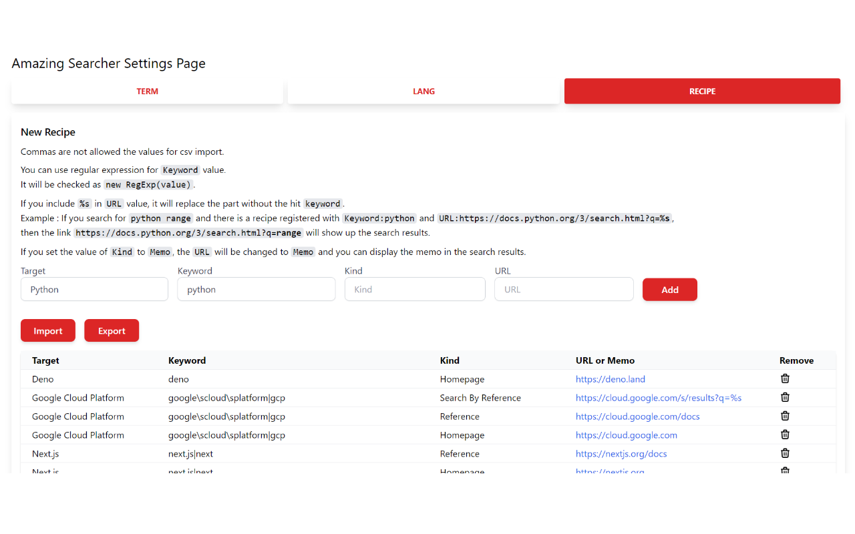Switch to the TERM tab
The height and width of the screenshot is (534, 855).
pyautogui.click(x=147, y=91)
